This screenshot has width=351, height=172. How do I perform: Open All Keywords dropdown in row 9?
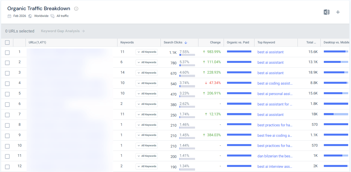147,135
